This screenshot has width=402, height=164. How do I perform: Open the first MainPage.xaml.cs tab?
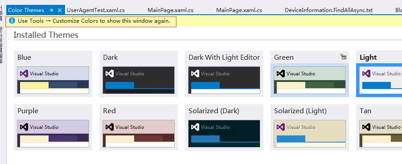(x=170, y=10)
